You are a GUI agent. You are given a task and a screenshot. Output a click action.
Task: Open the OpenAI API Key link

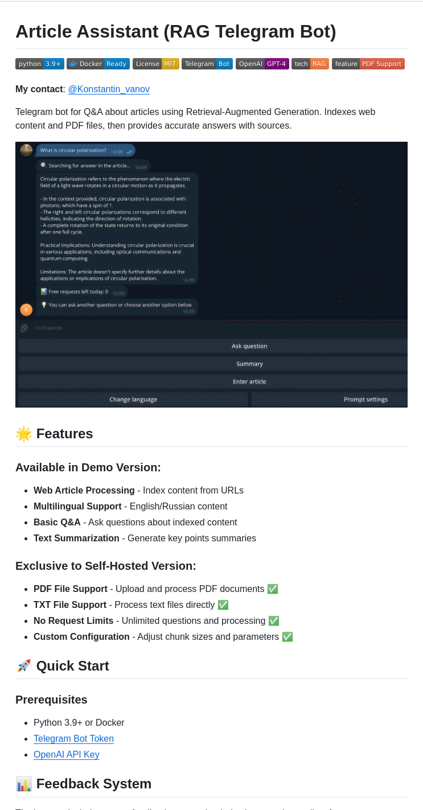[x=66, y=754]
